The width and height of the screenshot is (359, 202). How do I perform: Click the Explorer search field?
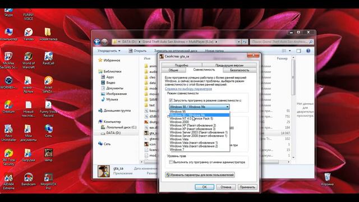(282, 42)
